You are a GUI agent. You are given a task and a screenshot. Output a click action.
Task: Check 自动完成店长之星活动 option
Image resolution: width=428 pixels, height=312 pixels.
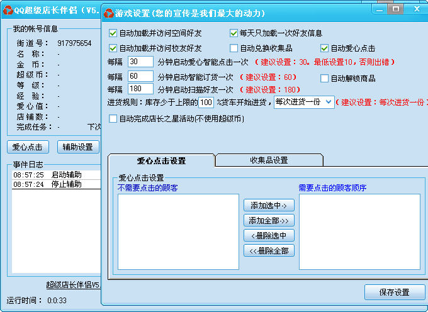coord(113,119)
